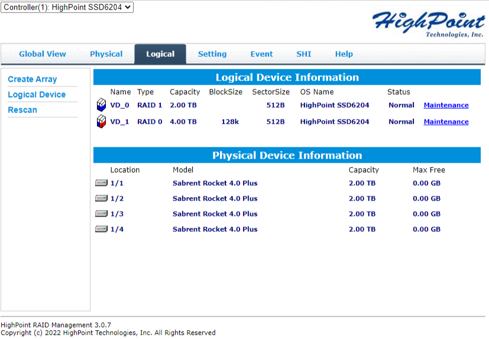Viewport: 489px width, 339px height.
Task: Click the VD_1 RAID 0 array icon
Action: pyautogui.click(x=101, y=122)
